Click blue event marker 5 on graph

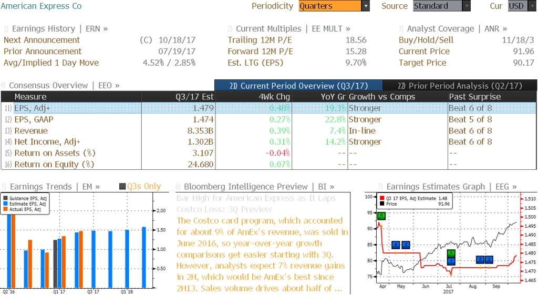point(480,260)
